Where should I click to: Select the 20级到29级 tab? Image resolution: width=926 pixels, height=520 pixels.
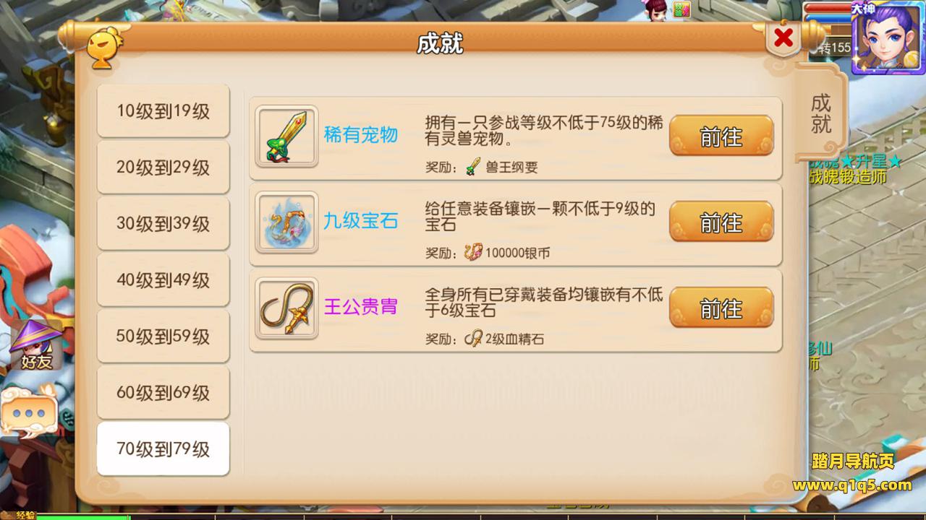click(163, 168)
